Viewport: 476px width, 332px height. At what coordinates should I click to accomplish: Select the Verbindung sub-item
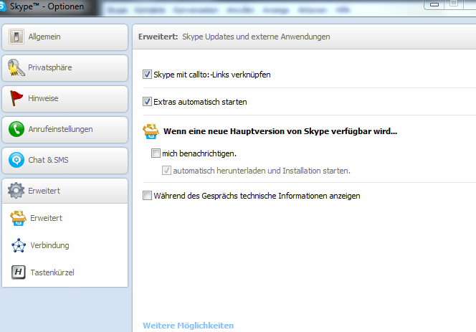click(x=65, y=245)
